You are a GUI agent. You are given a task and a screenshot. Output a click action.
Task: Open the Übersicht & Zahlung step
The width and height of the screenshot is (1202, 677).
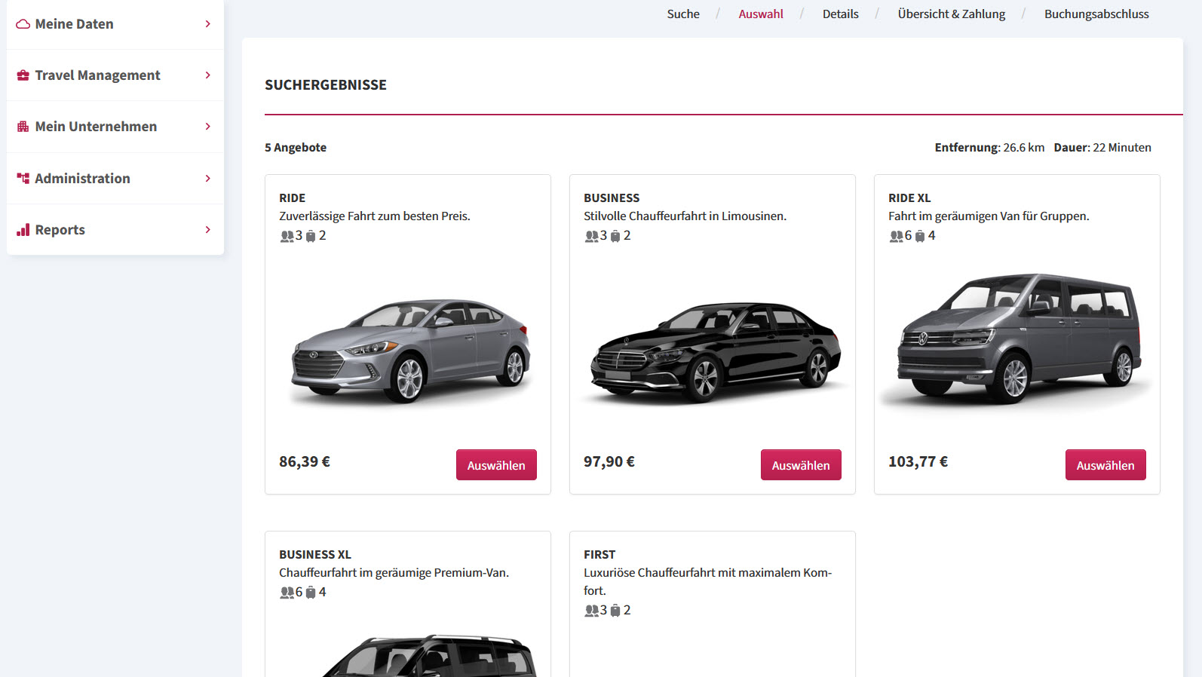(x=952, y=14)
